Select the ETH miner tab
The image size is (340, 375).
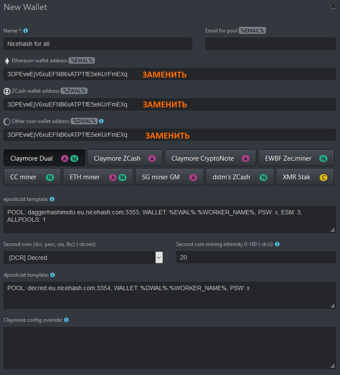click(x=98, y=177)
